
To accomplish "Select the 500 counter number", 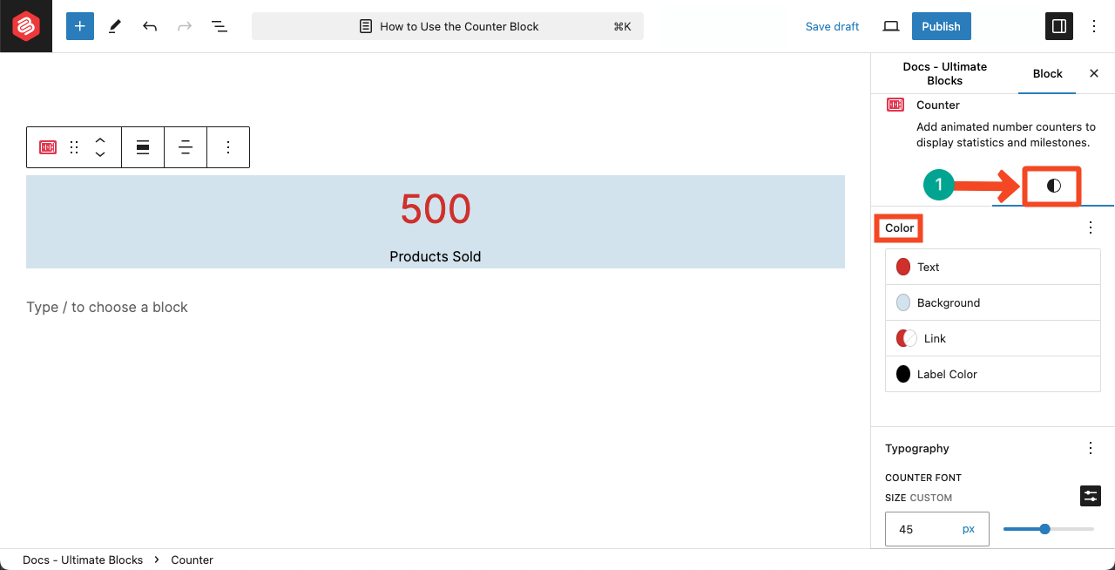I will coord(436,209).
